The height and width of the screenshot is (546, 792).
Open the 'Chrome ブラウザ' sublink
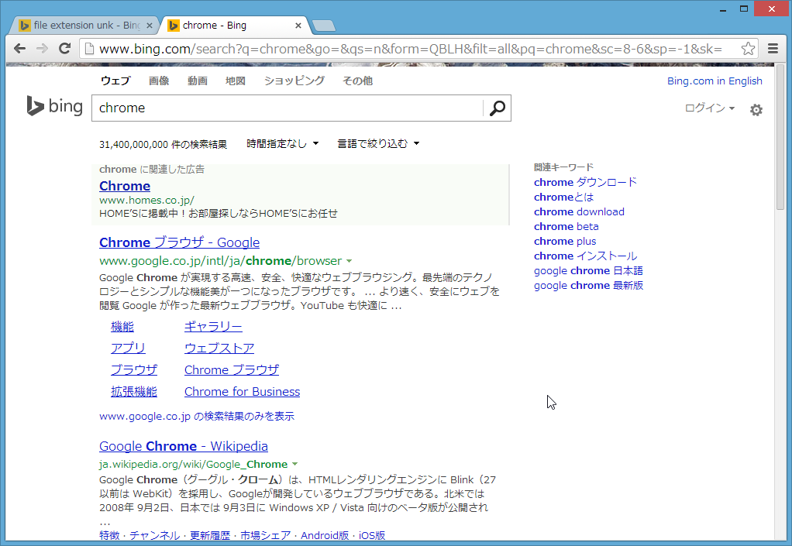point(232,370)
